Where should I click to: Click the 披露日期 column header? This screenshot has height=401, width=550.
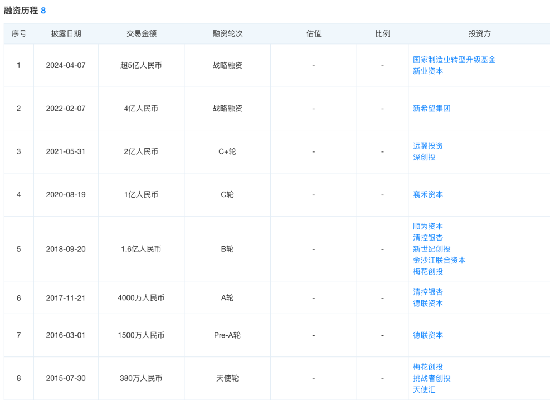click(66, 33)
